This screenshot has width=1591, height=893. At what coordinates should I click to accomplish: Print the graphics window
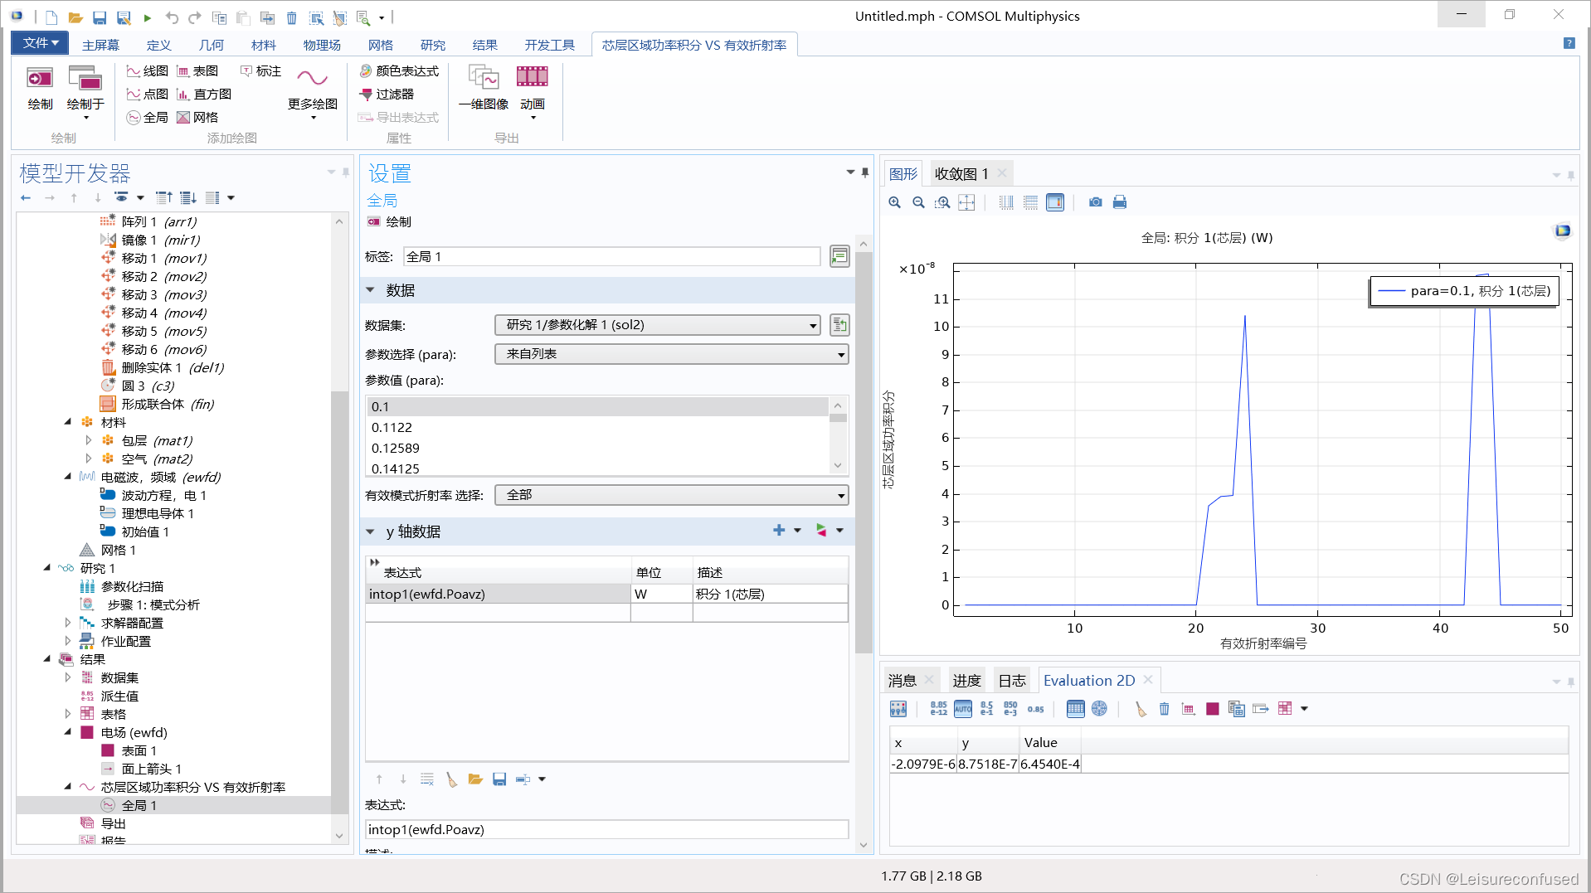(1120, 202)
